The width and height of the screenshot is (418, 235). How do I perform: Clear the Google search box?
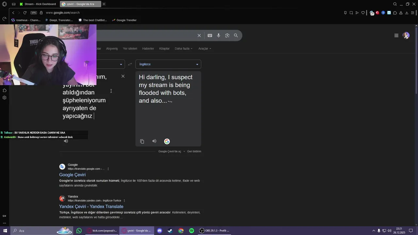click(199, 36)
